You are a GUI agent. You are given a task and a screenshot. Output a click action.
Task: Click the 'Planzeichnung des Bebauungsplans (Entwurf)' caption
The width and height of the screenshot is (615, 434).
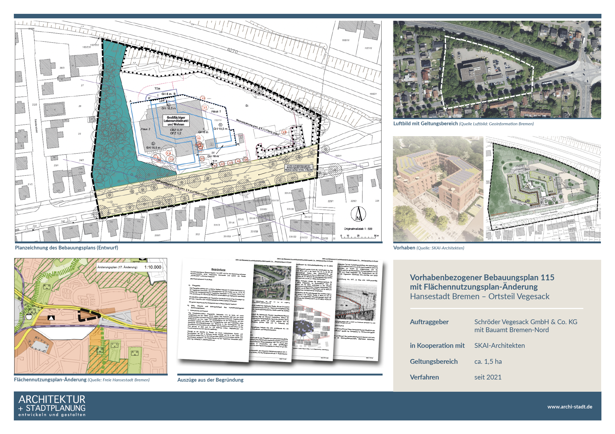click(x=67, y=248)
